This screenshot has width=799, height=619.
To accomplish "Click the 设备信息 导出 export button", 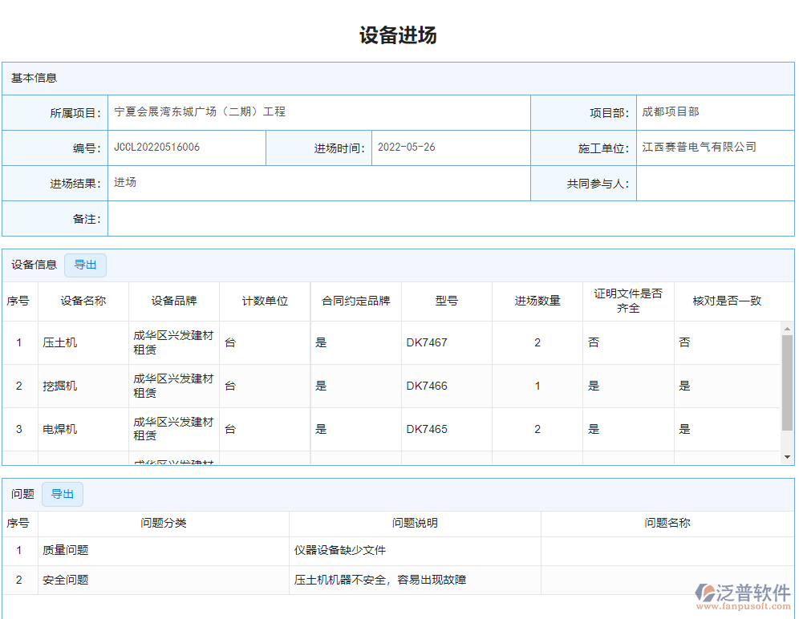I will coord(85,265).
